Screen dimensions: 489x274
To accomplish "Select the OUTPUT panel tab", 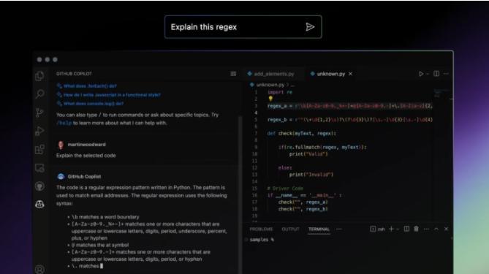I will [x=290, y=229].
